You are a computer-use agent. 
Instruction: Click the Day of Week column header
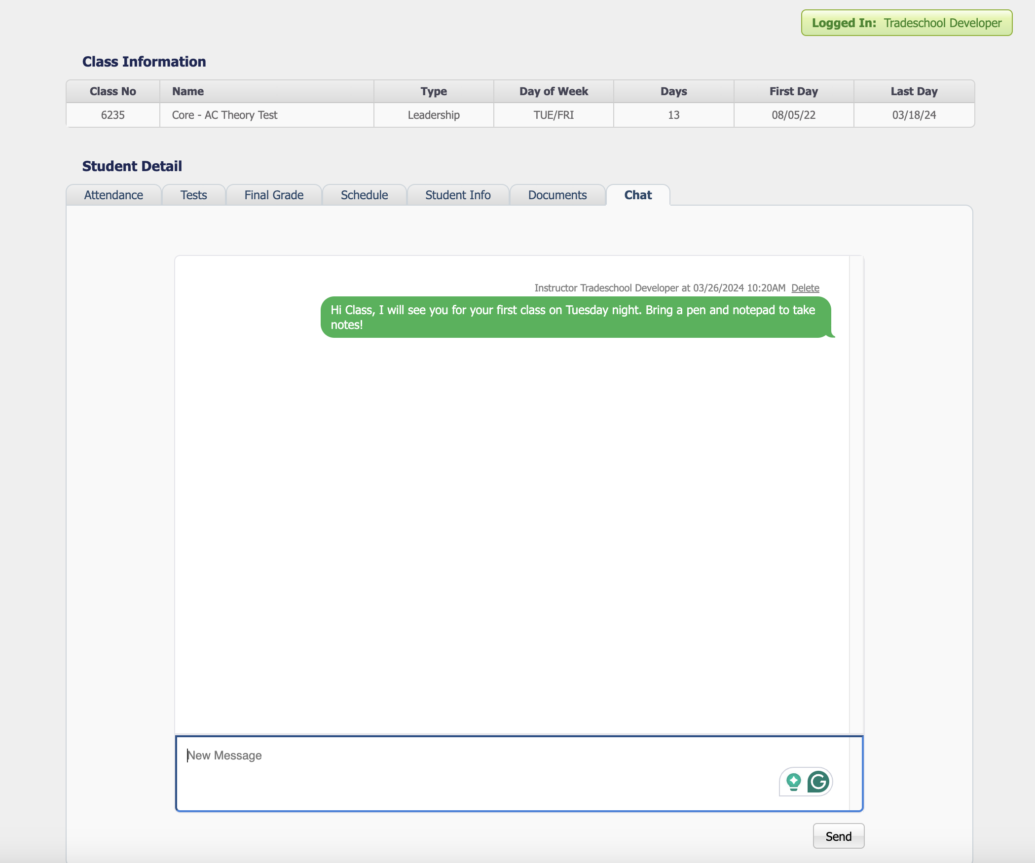(554, 92)
